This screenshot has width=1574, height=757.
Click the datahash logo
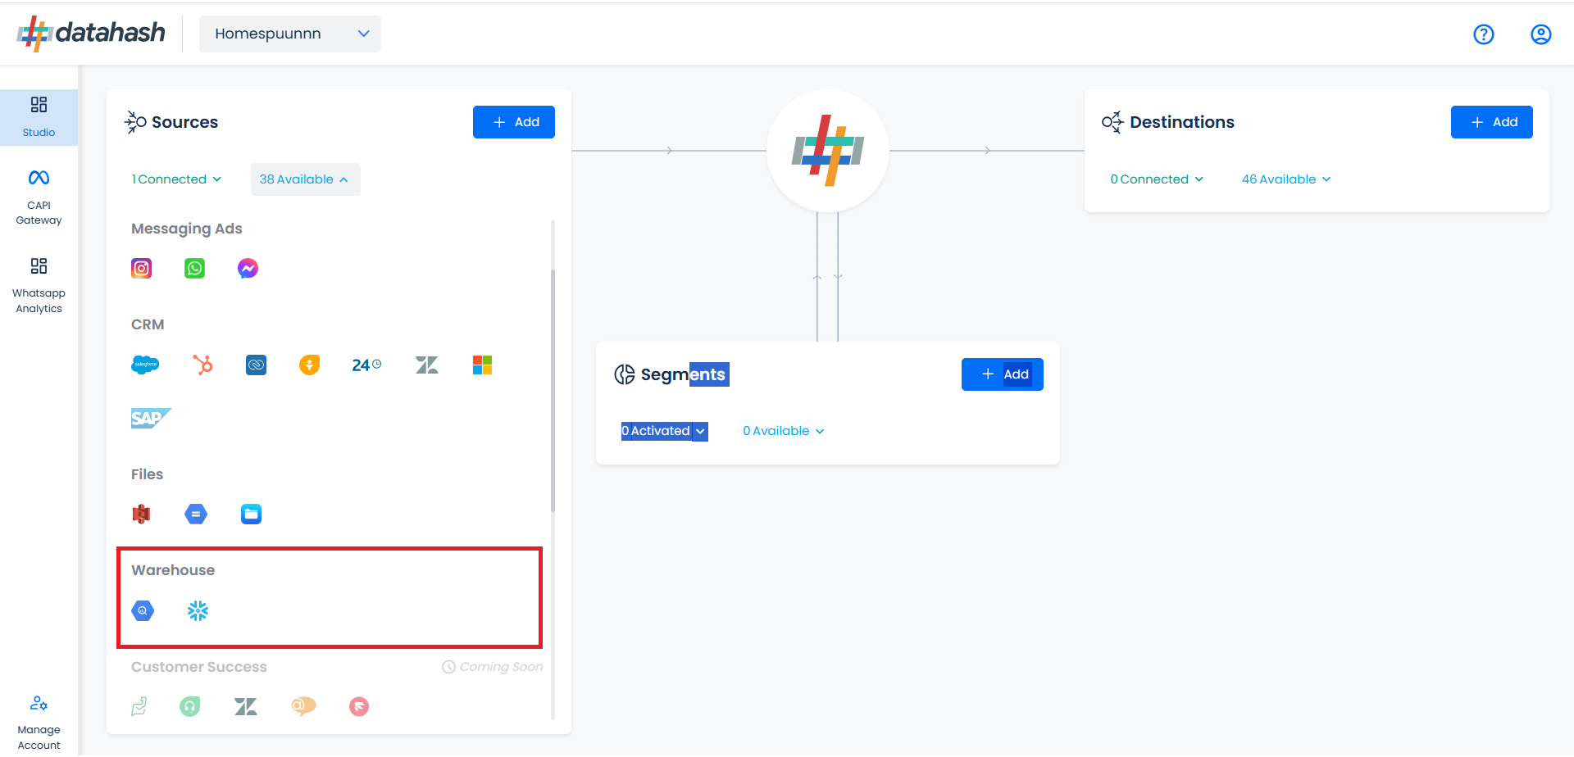(x=91, y=34)
